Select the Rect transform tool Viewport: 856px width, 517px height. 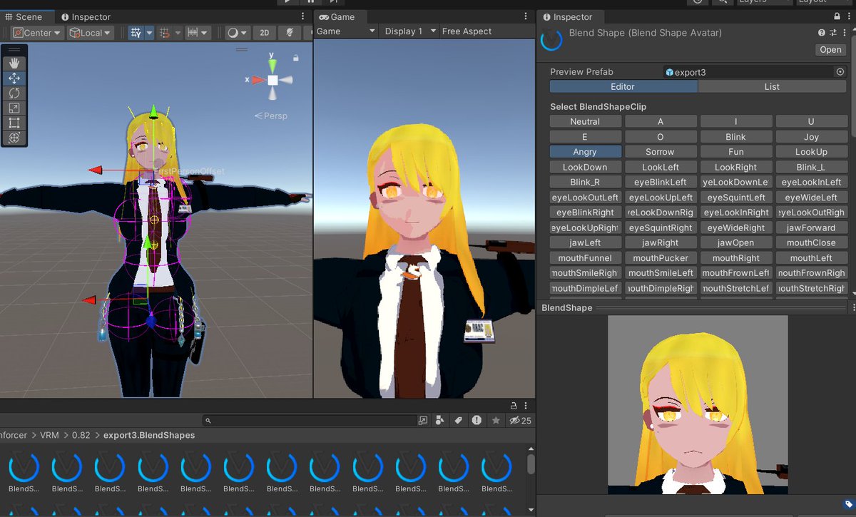click(x=14, y=123)
